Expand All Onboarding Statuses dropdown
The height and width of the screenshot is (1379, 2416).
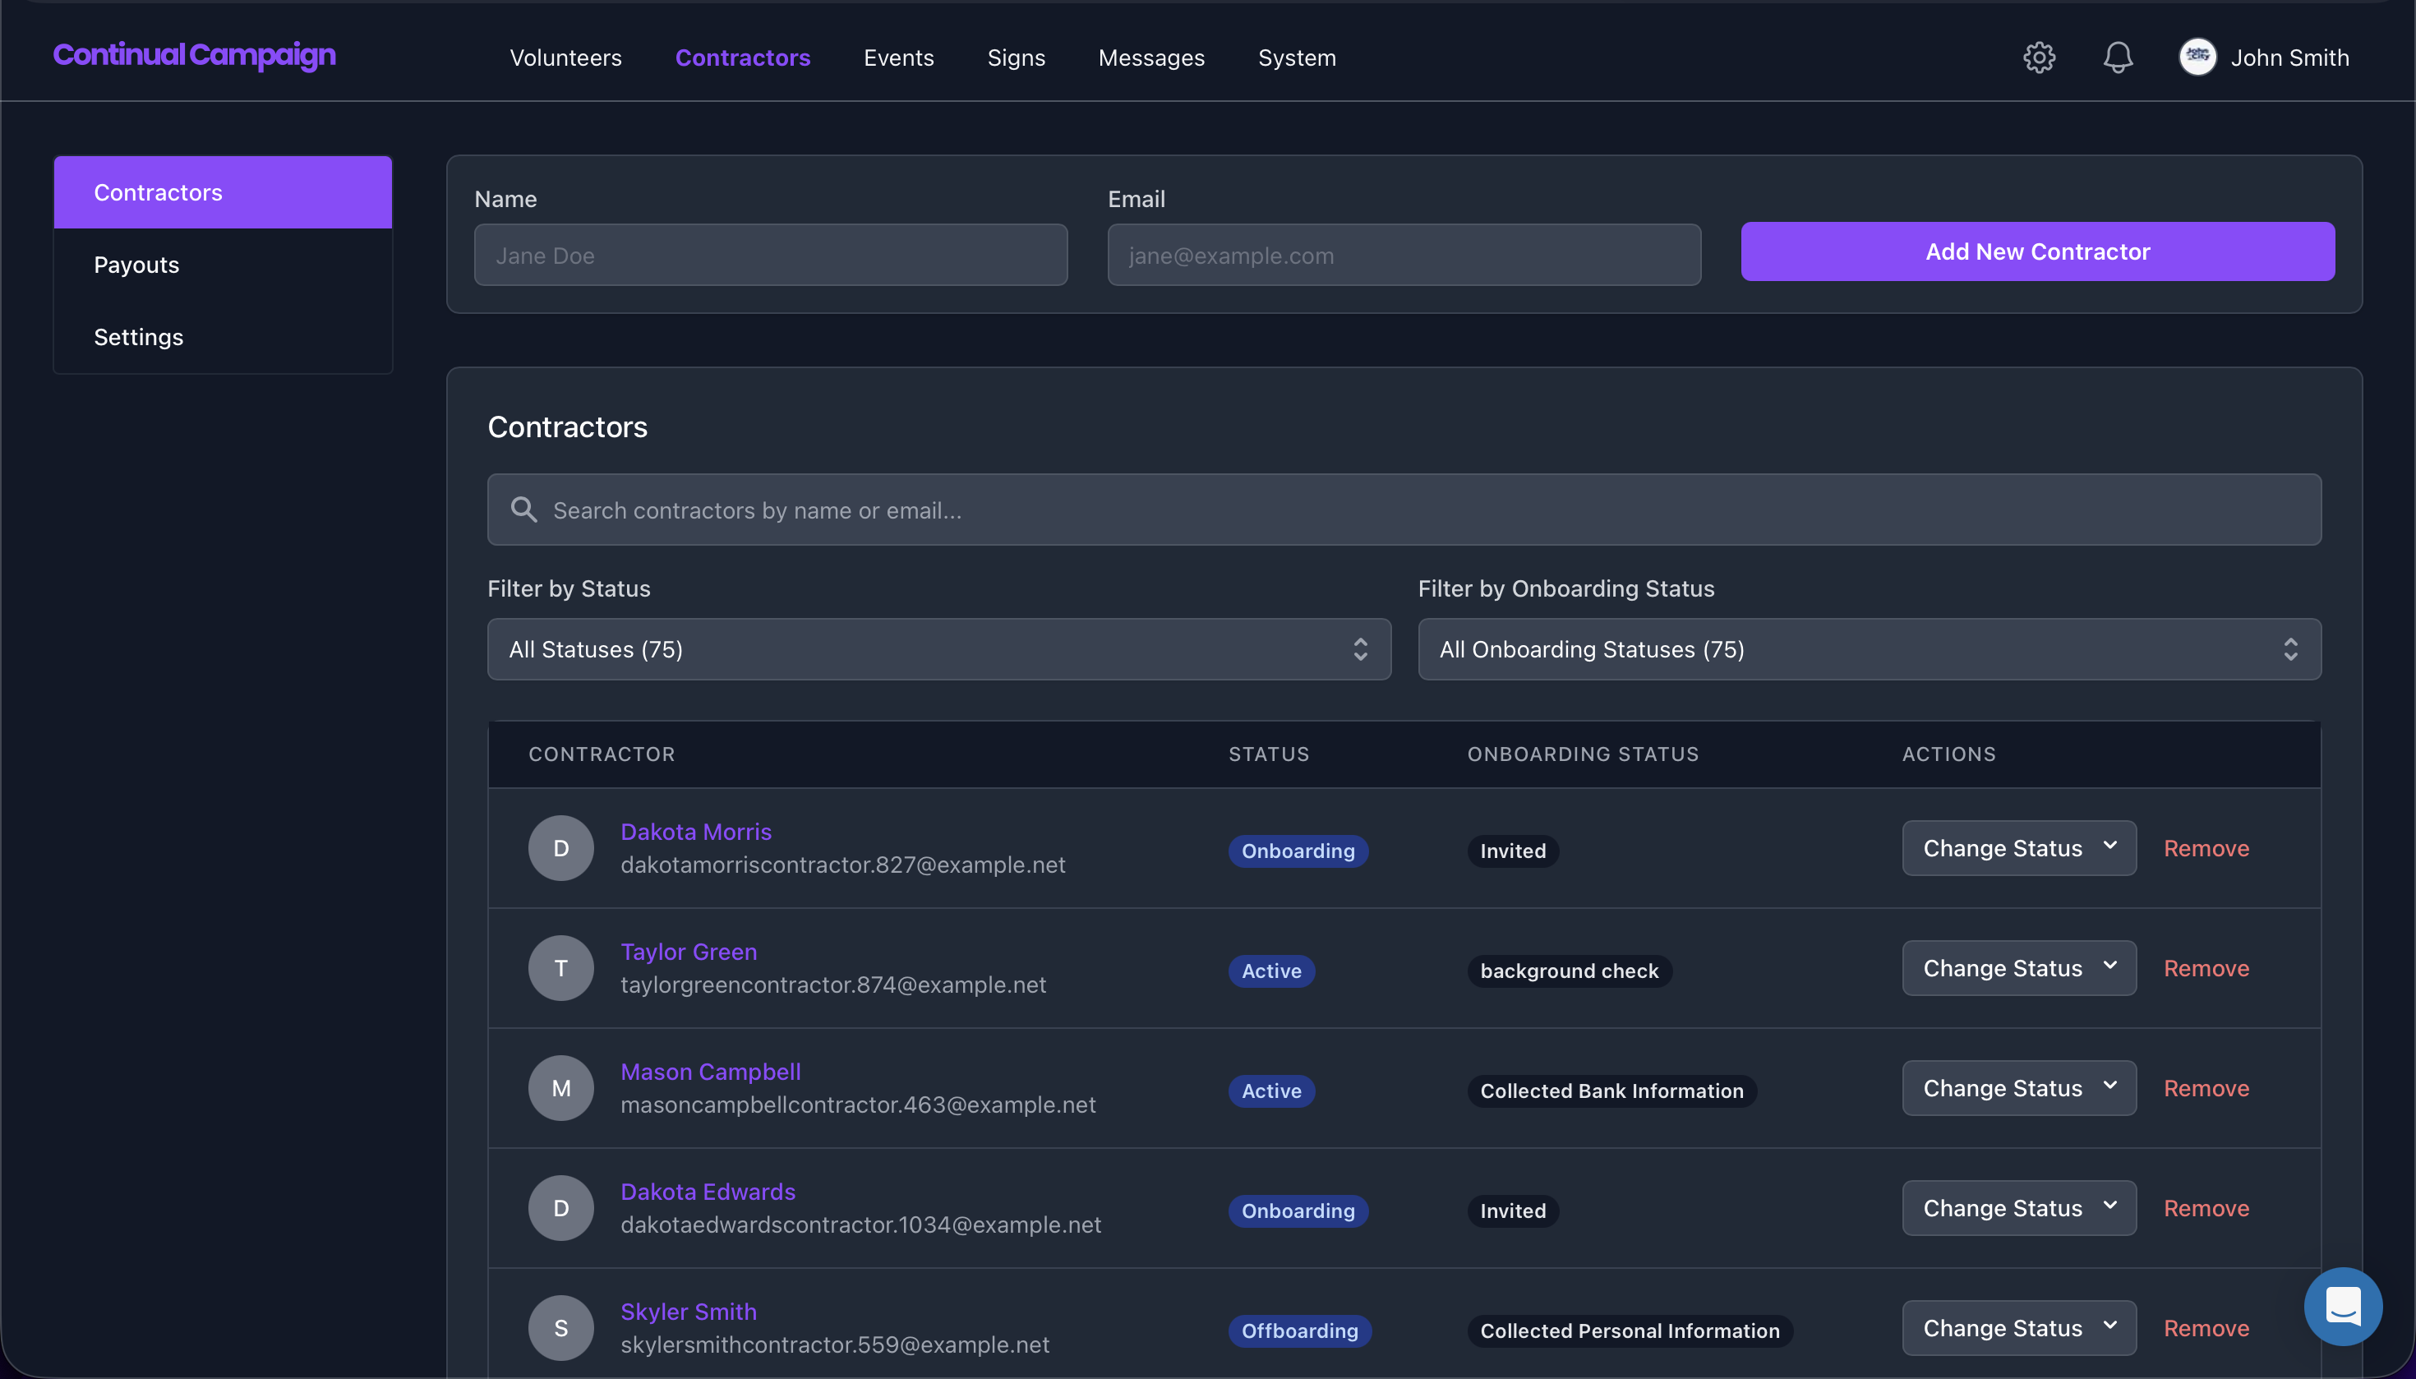coord(1869,648)
